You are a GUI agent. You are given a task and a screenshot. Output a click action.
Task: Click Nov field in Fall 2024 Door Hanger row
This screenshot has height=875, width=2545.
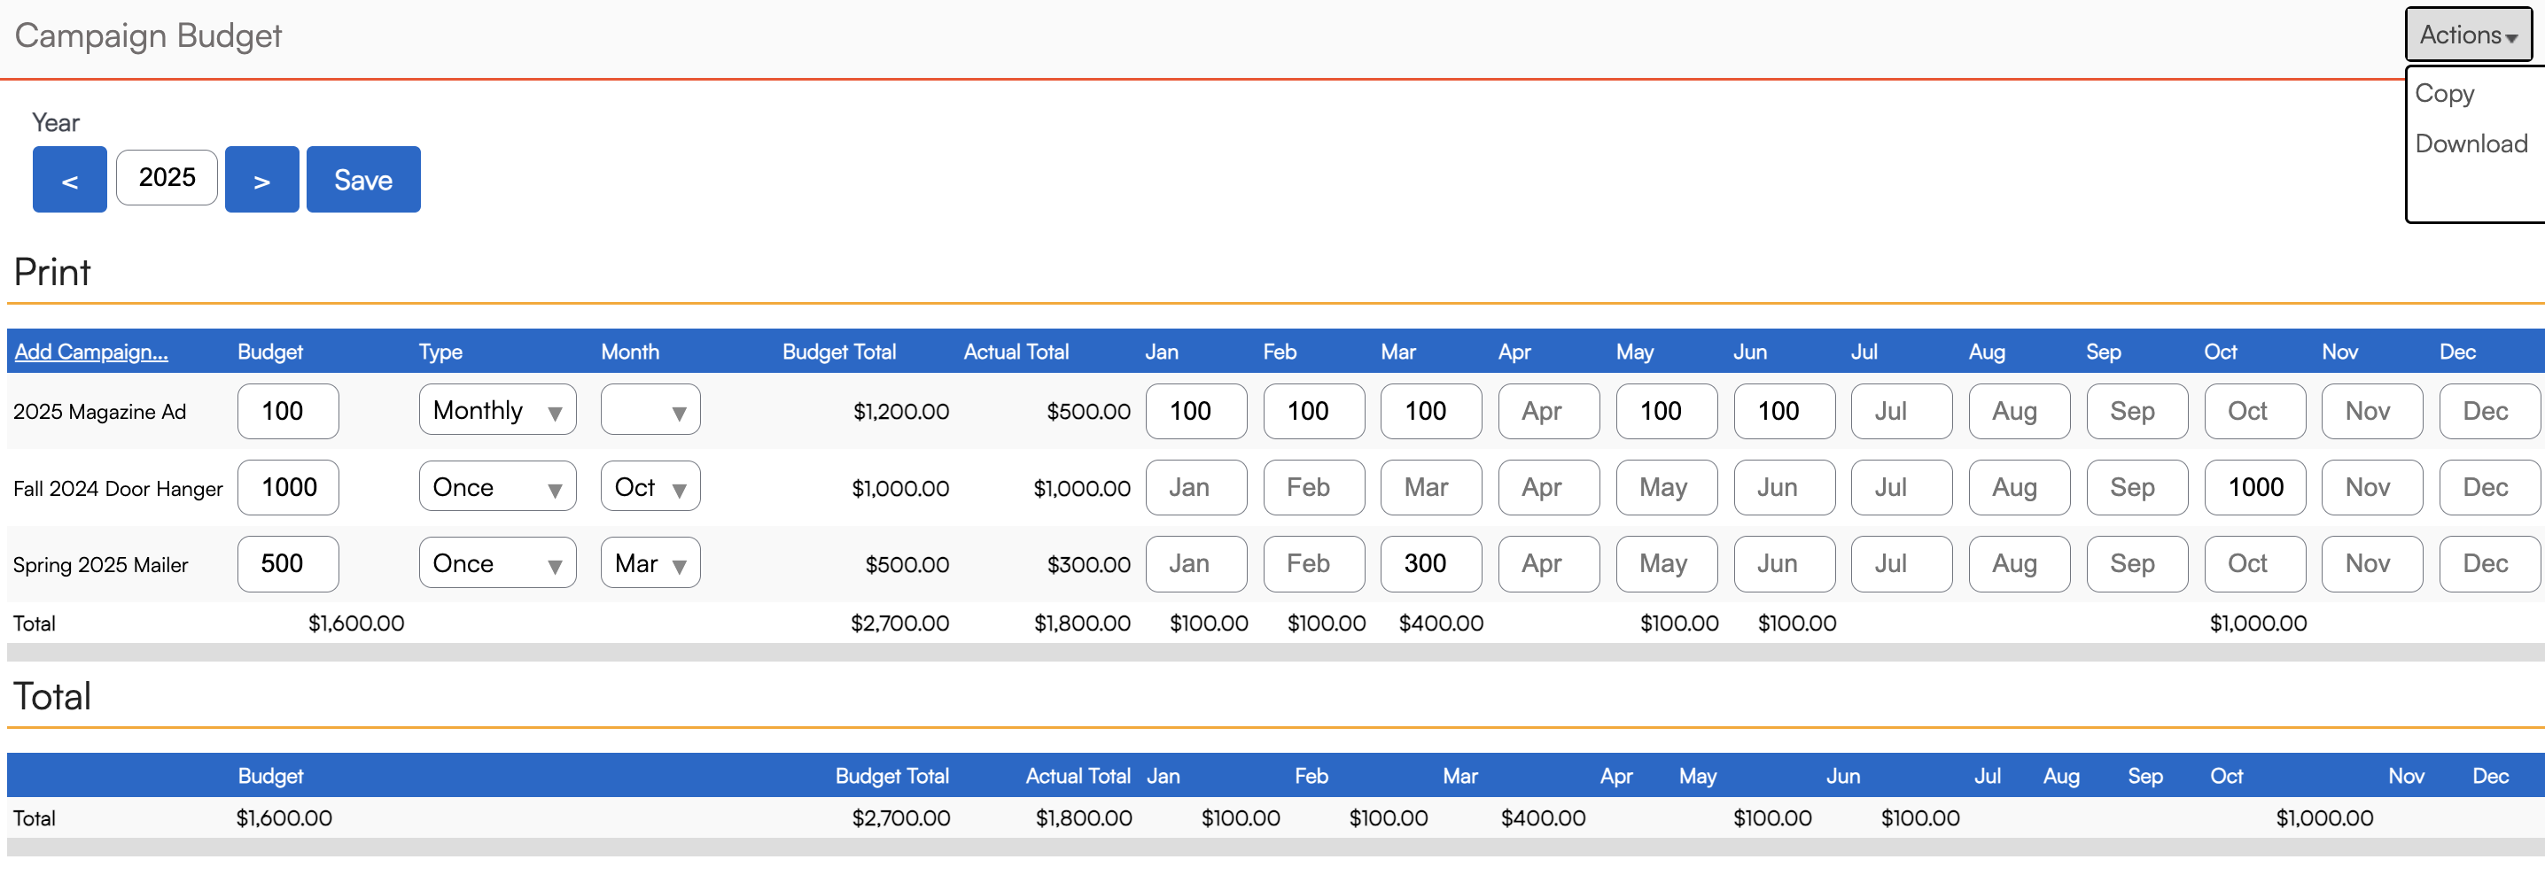2373,487
